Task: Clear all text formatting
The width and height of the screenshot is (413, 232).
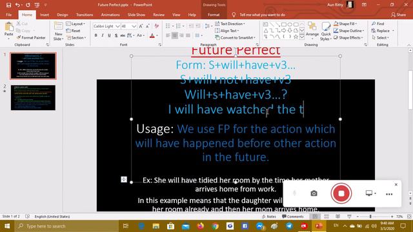Action: coord(157,26)
